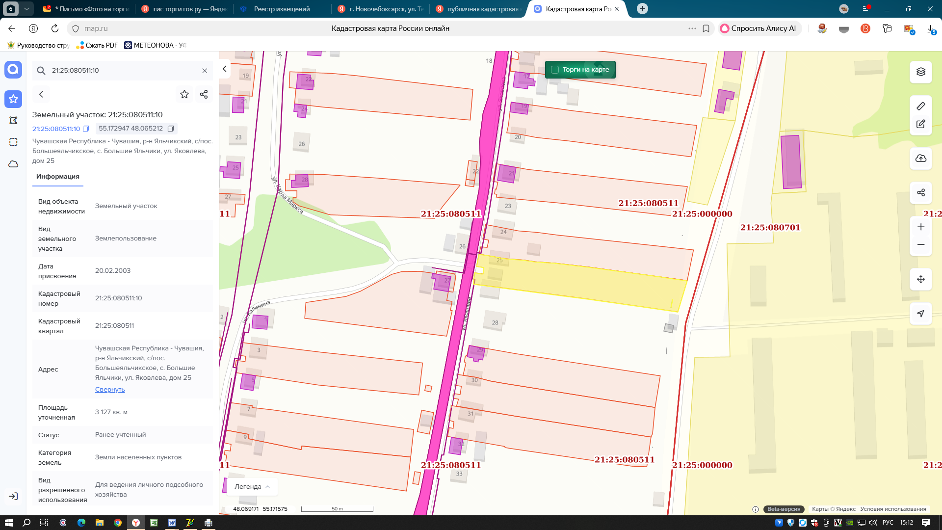Image resolution: width=942 pixels, height=530 pixels.
Task: Copy coordinates 55.172947 48.065212 icon
Action: pyautogui.click(x=171, y=129)
